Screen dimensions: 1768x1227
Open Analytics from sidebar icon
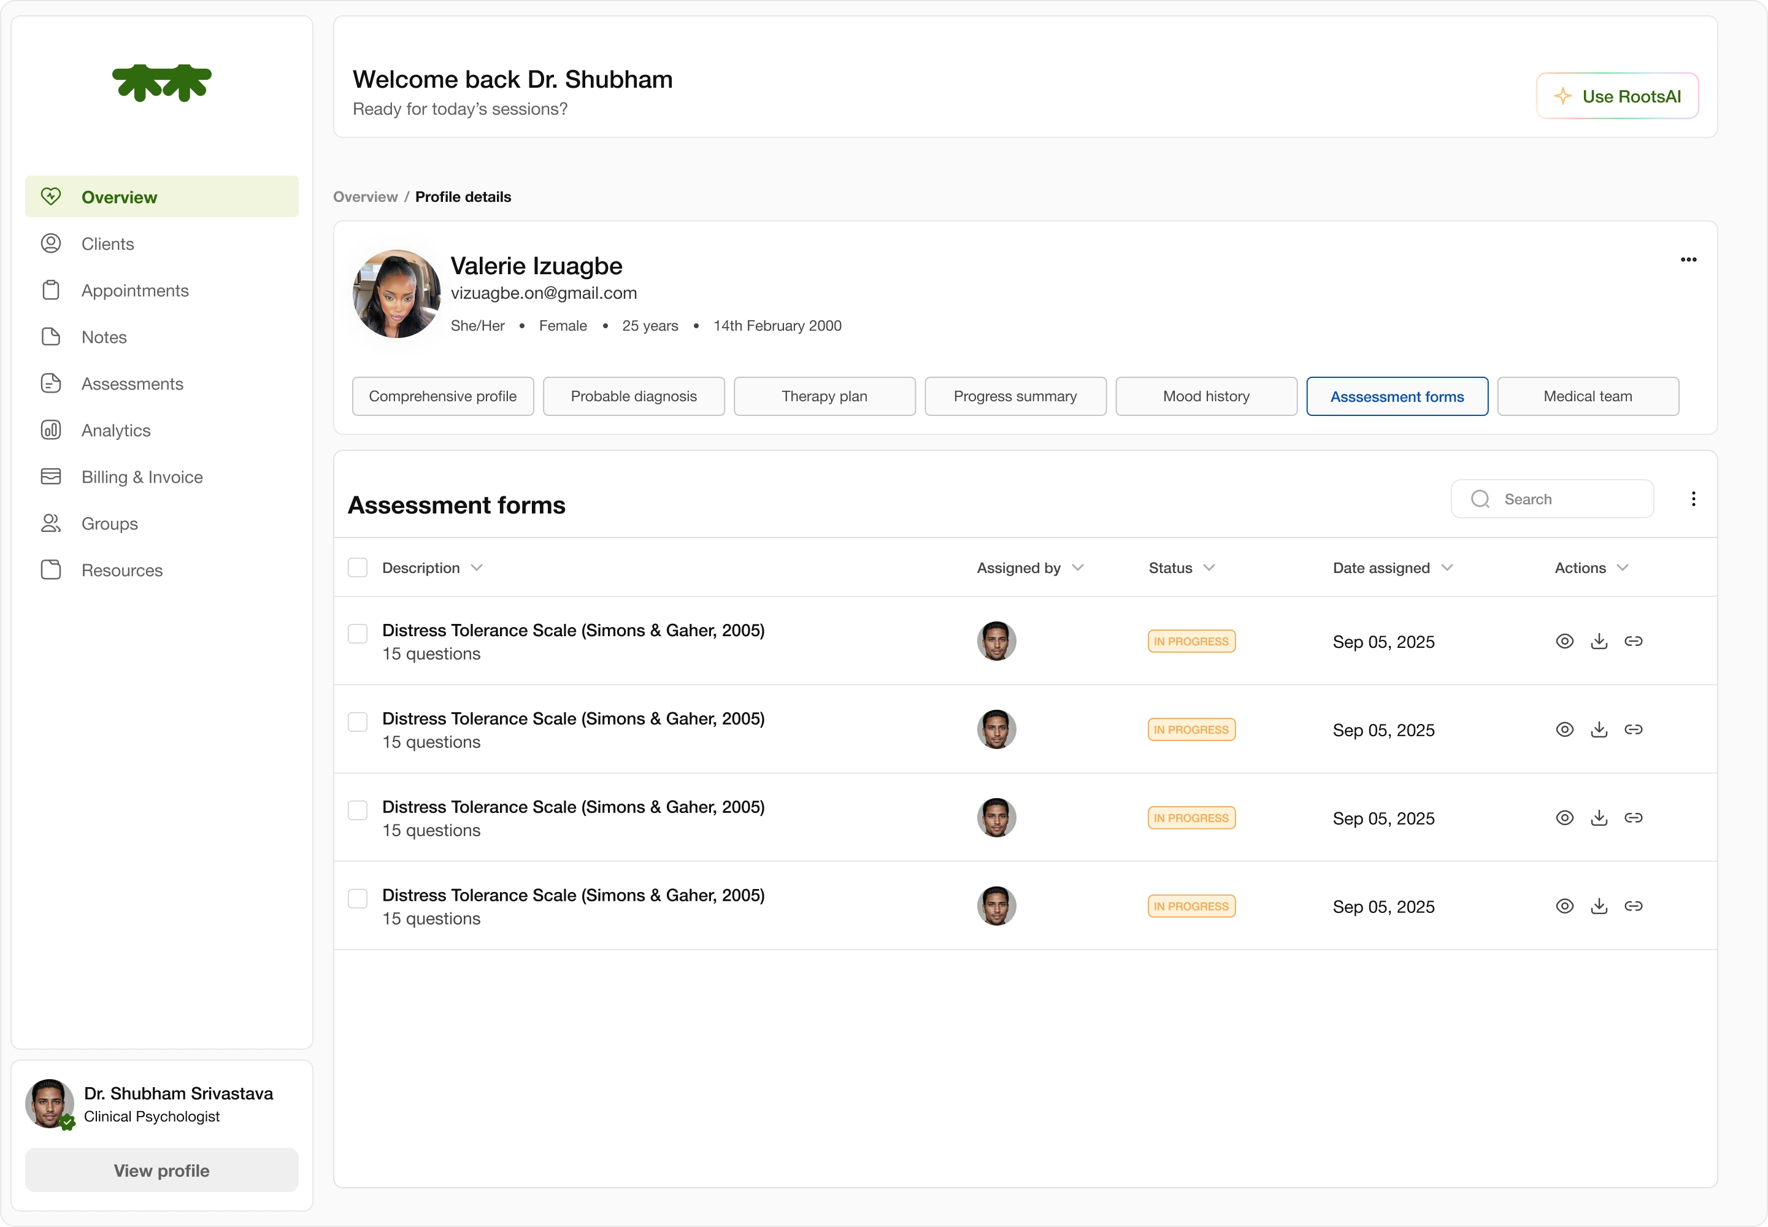coord(51,430)
